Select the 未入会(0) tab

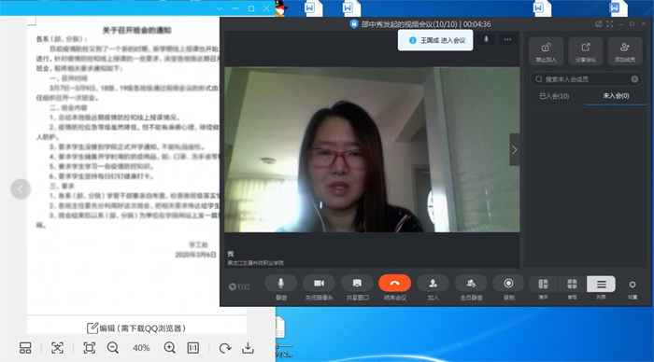tap(616, 96)
